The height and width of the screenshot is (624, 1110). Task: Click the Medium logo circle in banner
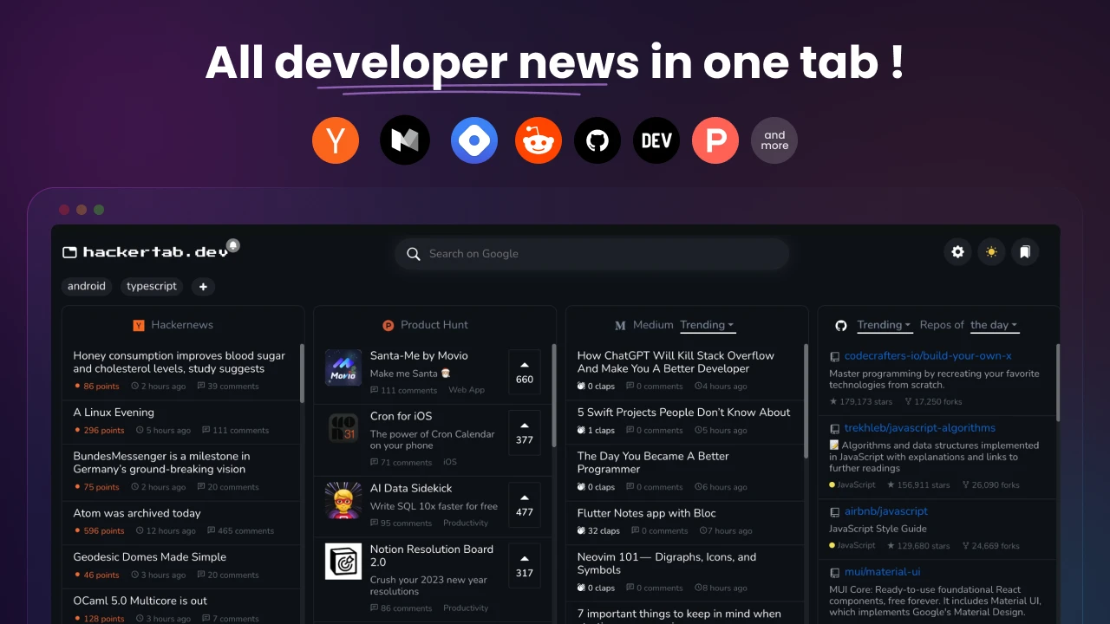[x=405, y=140]
